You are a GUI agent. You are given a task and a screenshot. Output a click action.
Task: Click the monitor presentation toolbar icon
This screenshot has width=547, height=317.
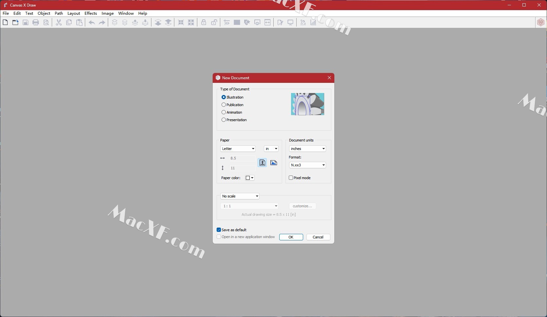290,22
